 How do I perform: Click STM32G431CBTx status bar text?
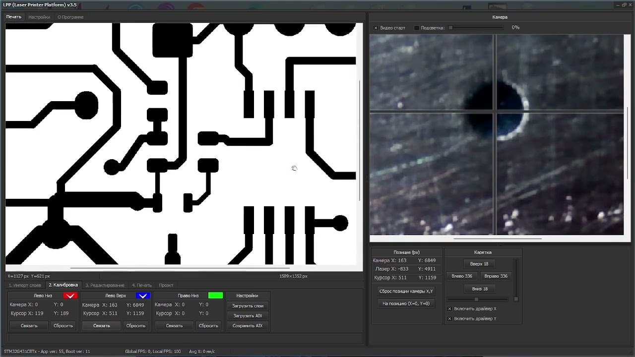coord(47,352)
